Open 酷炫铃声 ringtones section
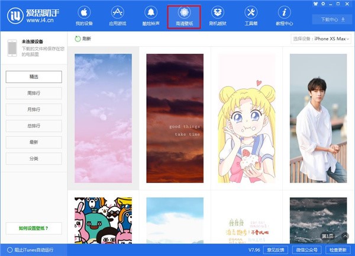 pos(150,16)
